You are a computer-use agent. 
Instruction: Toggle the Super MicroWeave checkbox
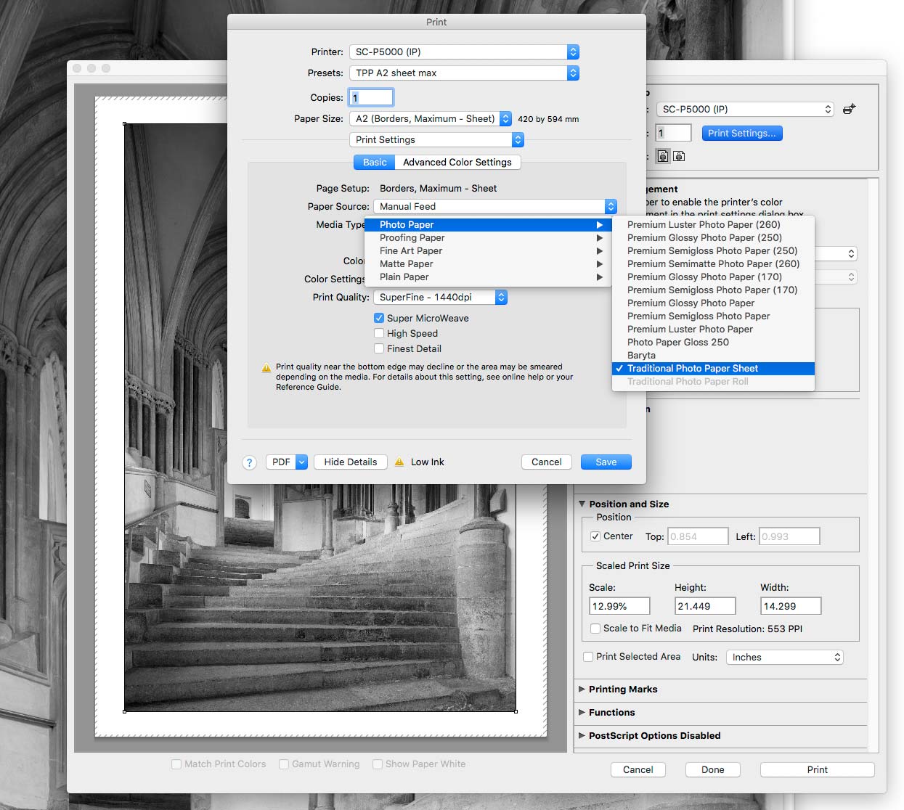pyautogui.click(x=379, y=318)
